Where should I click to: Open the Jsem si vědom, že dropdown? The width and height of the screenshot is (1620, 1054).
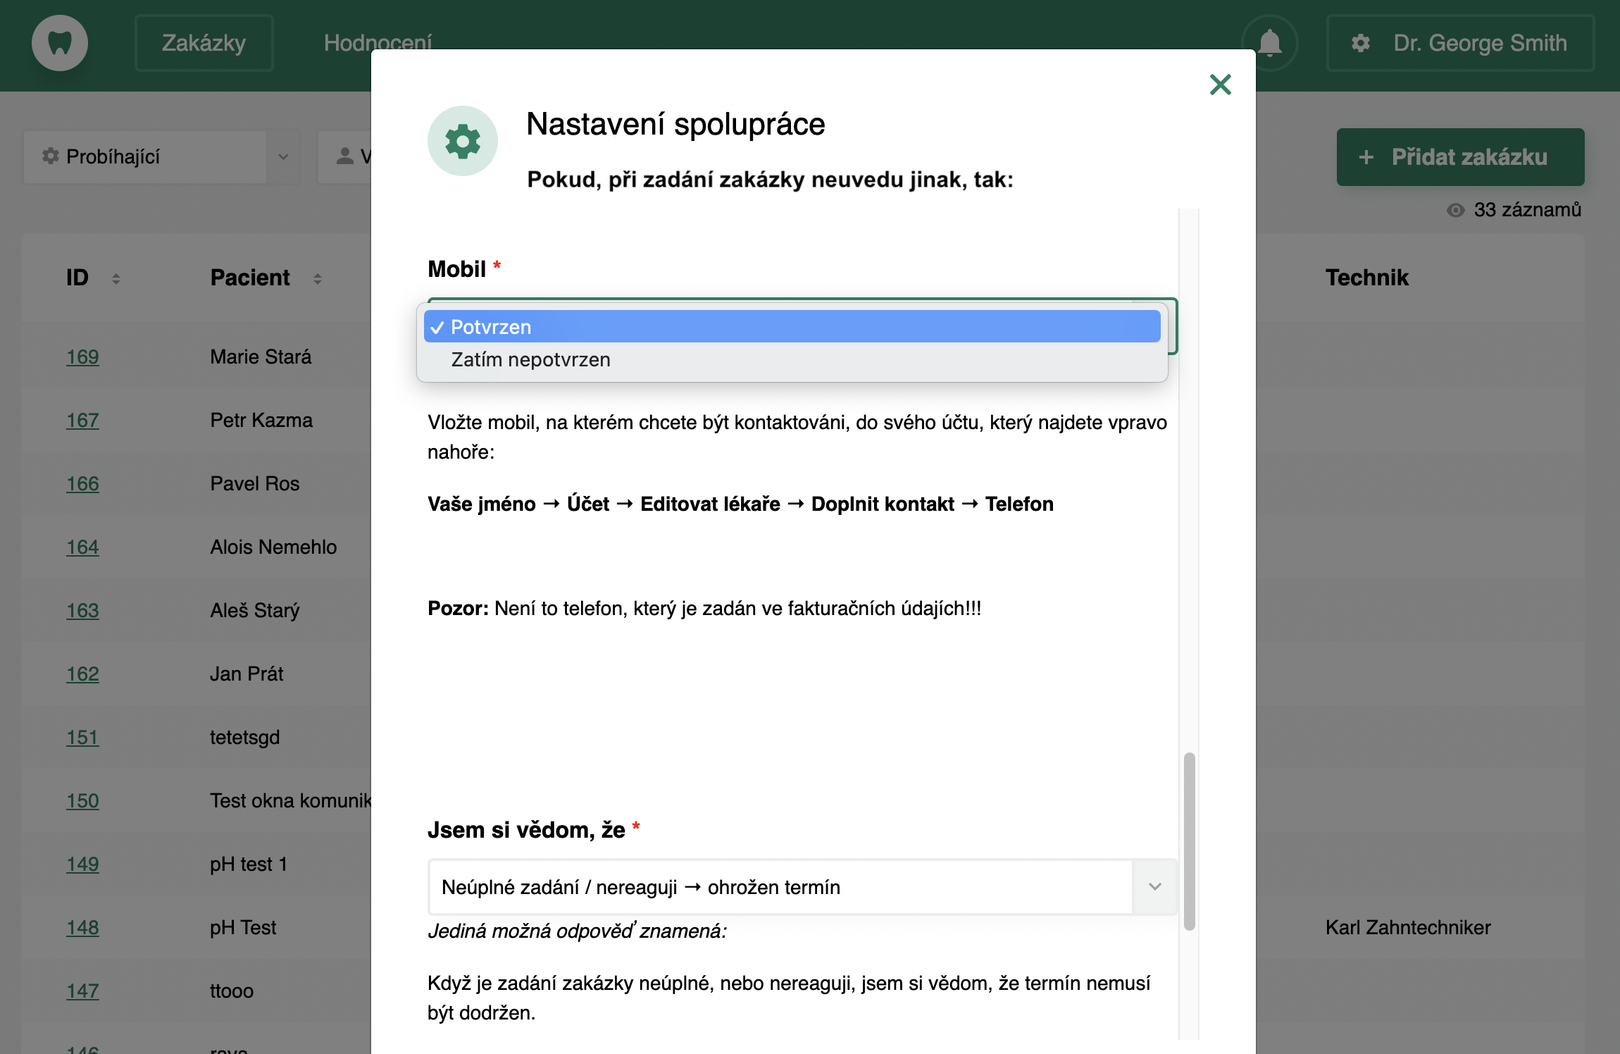[802, 887]
